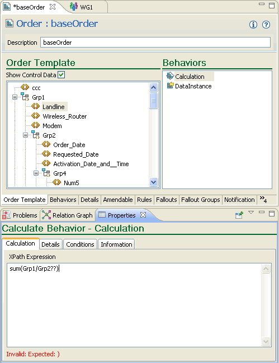Click the Problems view icon
Viewport: 279px width, 363px height.
tap(7, 215)
